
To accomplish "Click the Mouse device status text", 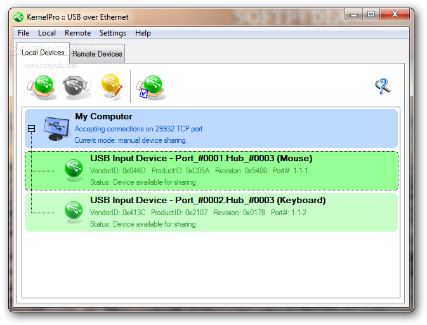I will click(x=144, y=182).
